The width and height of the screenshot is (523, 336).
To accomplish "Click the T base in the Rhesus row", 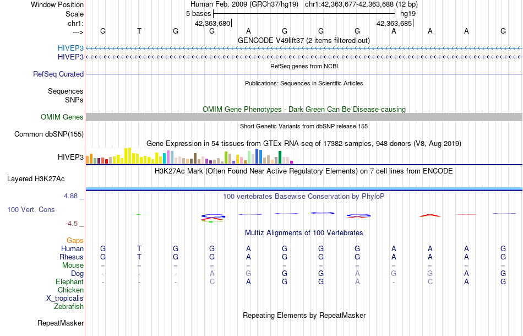I will pyautogui.click(x=139, y=257).
